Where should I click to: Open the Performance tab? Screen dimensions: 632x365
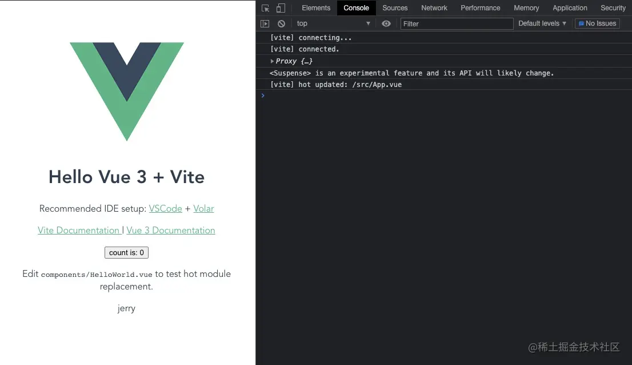[481, 8]
